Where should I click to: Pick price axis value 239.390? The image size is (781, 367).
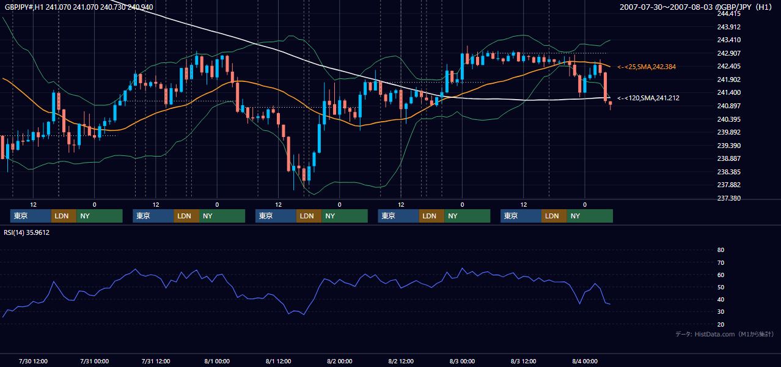pyautogui.click(x=728, y=146)
